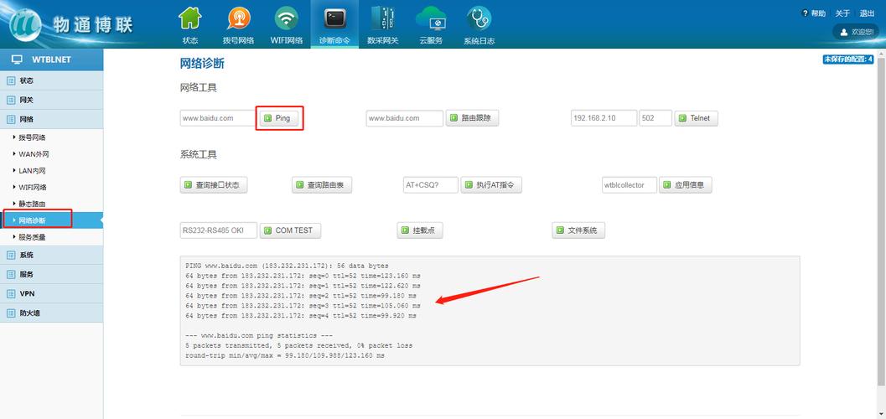Expand the 网关 sidebar section
The height and width of the screenshot is (419, 886).
[x=51, y=100]
